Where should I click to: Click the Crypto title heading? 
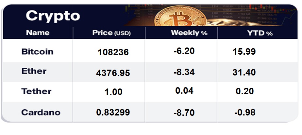point(53,16)
